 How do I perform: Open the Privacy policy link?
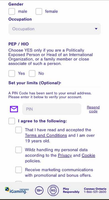[65, 155]
